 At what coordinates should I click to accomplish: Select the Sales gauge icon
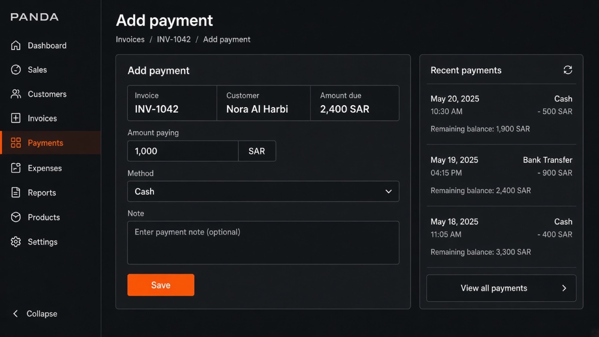pyautogui.click(x=16, y=70)
